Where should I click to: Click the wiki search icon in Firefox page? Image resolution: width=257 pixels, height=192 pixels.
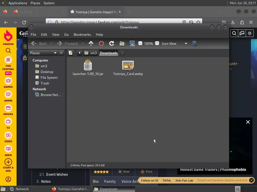pos(234,33)
